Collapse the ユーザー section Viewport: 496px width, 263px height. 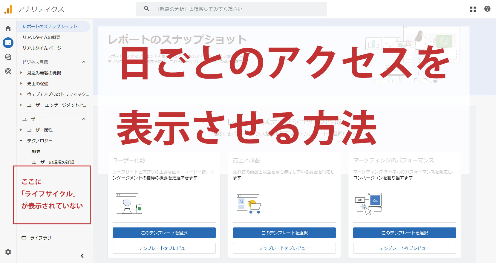point(84,119)
